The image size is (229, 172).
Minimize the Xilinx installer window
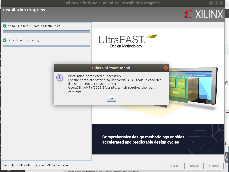(211, 3)
